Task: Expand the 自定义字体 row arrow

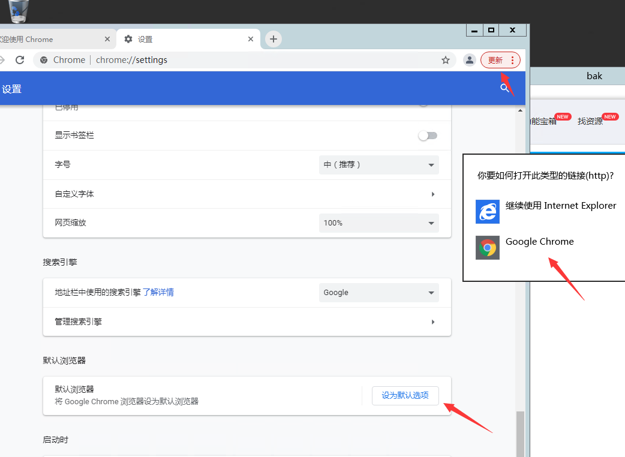Action: [x=433, y=194]
